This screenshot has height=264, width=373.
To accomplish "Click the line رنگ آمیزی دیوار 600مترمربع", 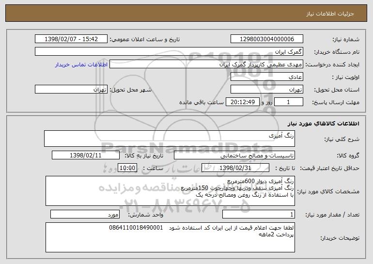I will [261, 181].
